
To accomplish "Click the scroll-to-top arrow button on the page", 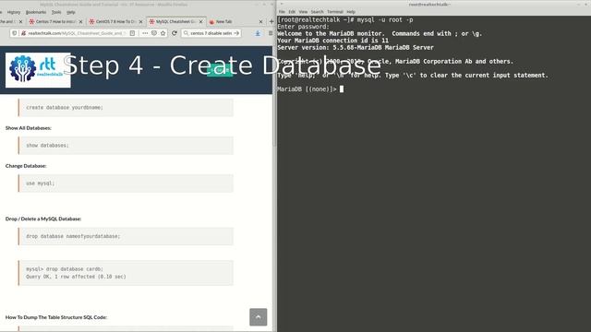I will 259,317.
